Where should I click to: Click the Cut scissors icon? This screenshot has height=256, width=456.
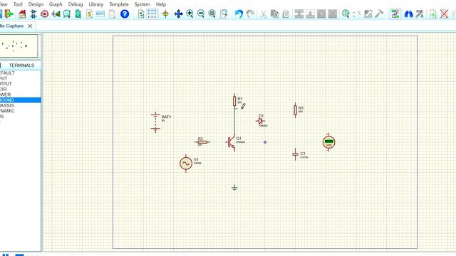coord(263,14)
